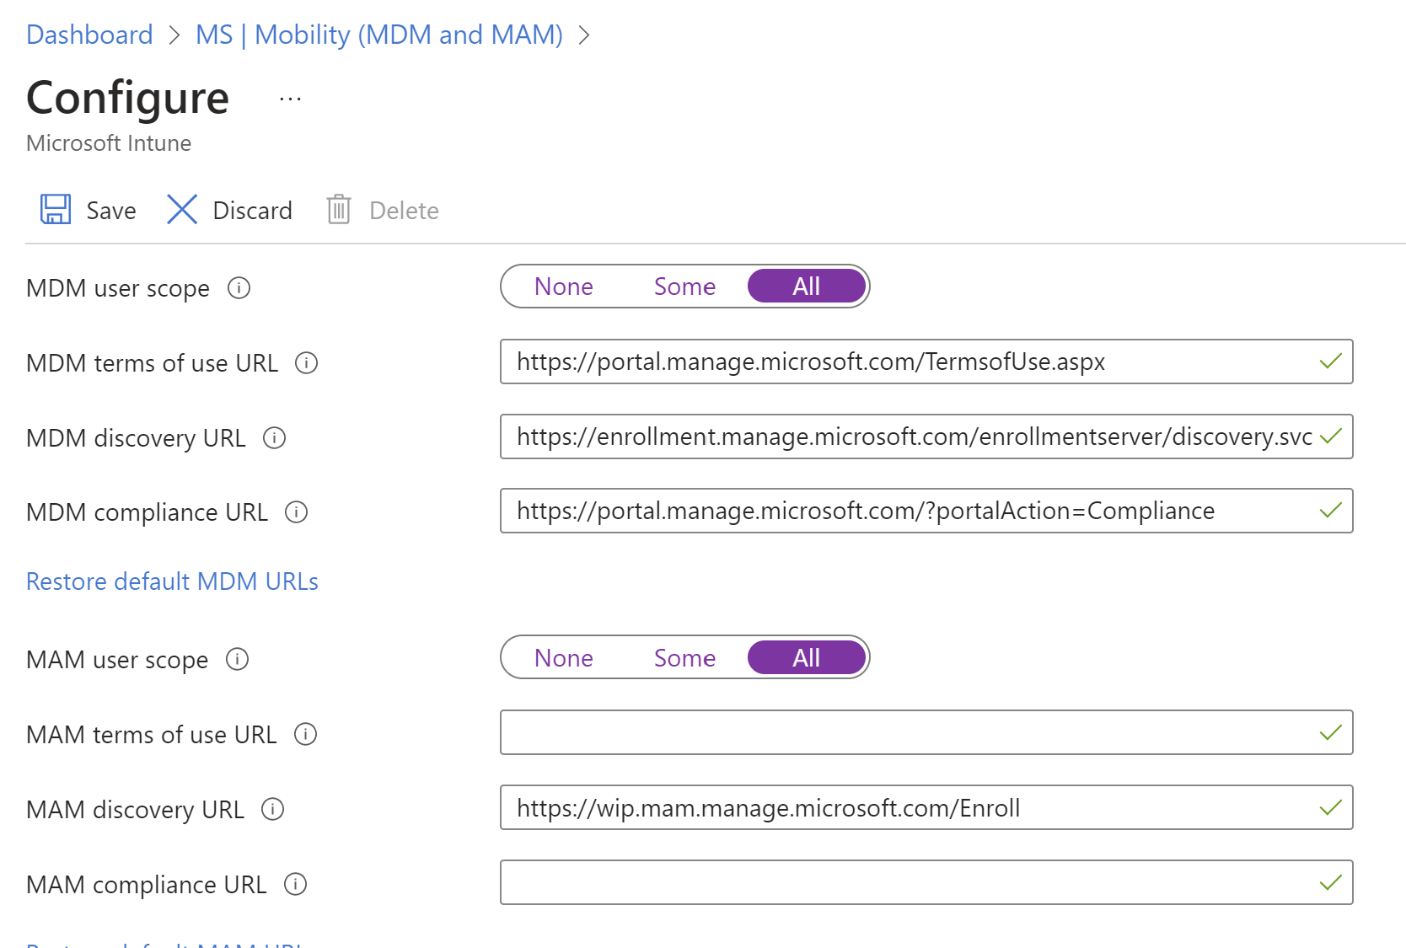Focus the MAM discovery URL field
The height and width of the screenshot is (948, 1406).
point(926,807)
